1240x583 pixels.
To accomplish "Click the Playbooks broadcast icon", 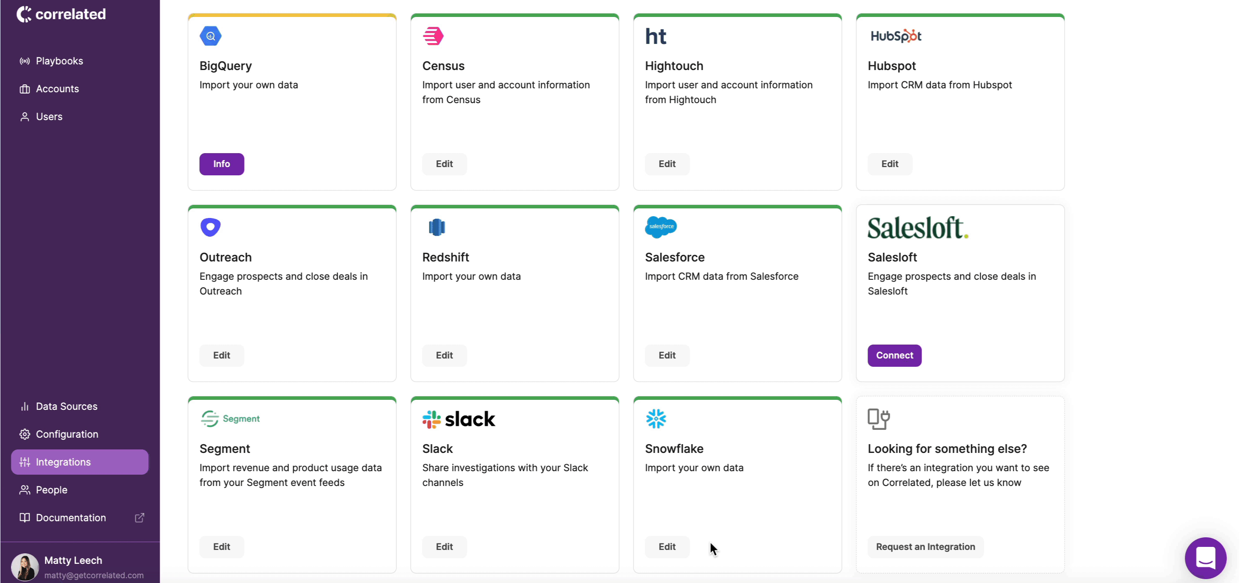I will pyautogui.click(x=24, y=61).
